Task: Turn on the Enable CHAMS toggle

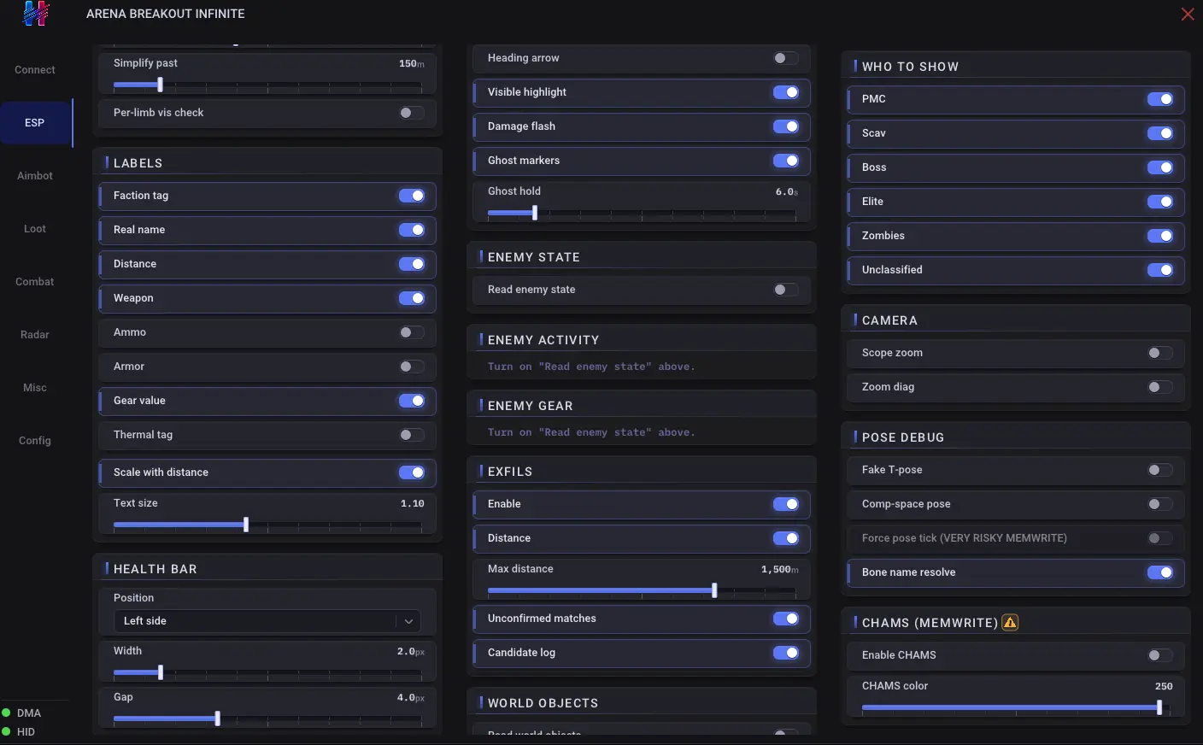Action: pos(1160,655)
